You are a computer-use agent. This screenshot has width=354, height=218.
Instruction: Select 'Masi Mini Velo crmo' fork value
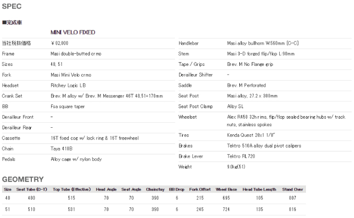point(71,75)
